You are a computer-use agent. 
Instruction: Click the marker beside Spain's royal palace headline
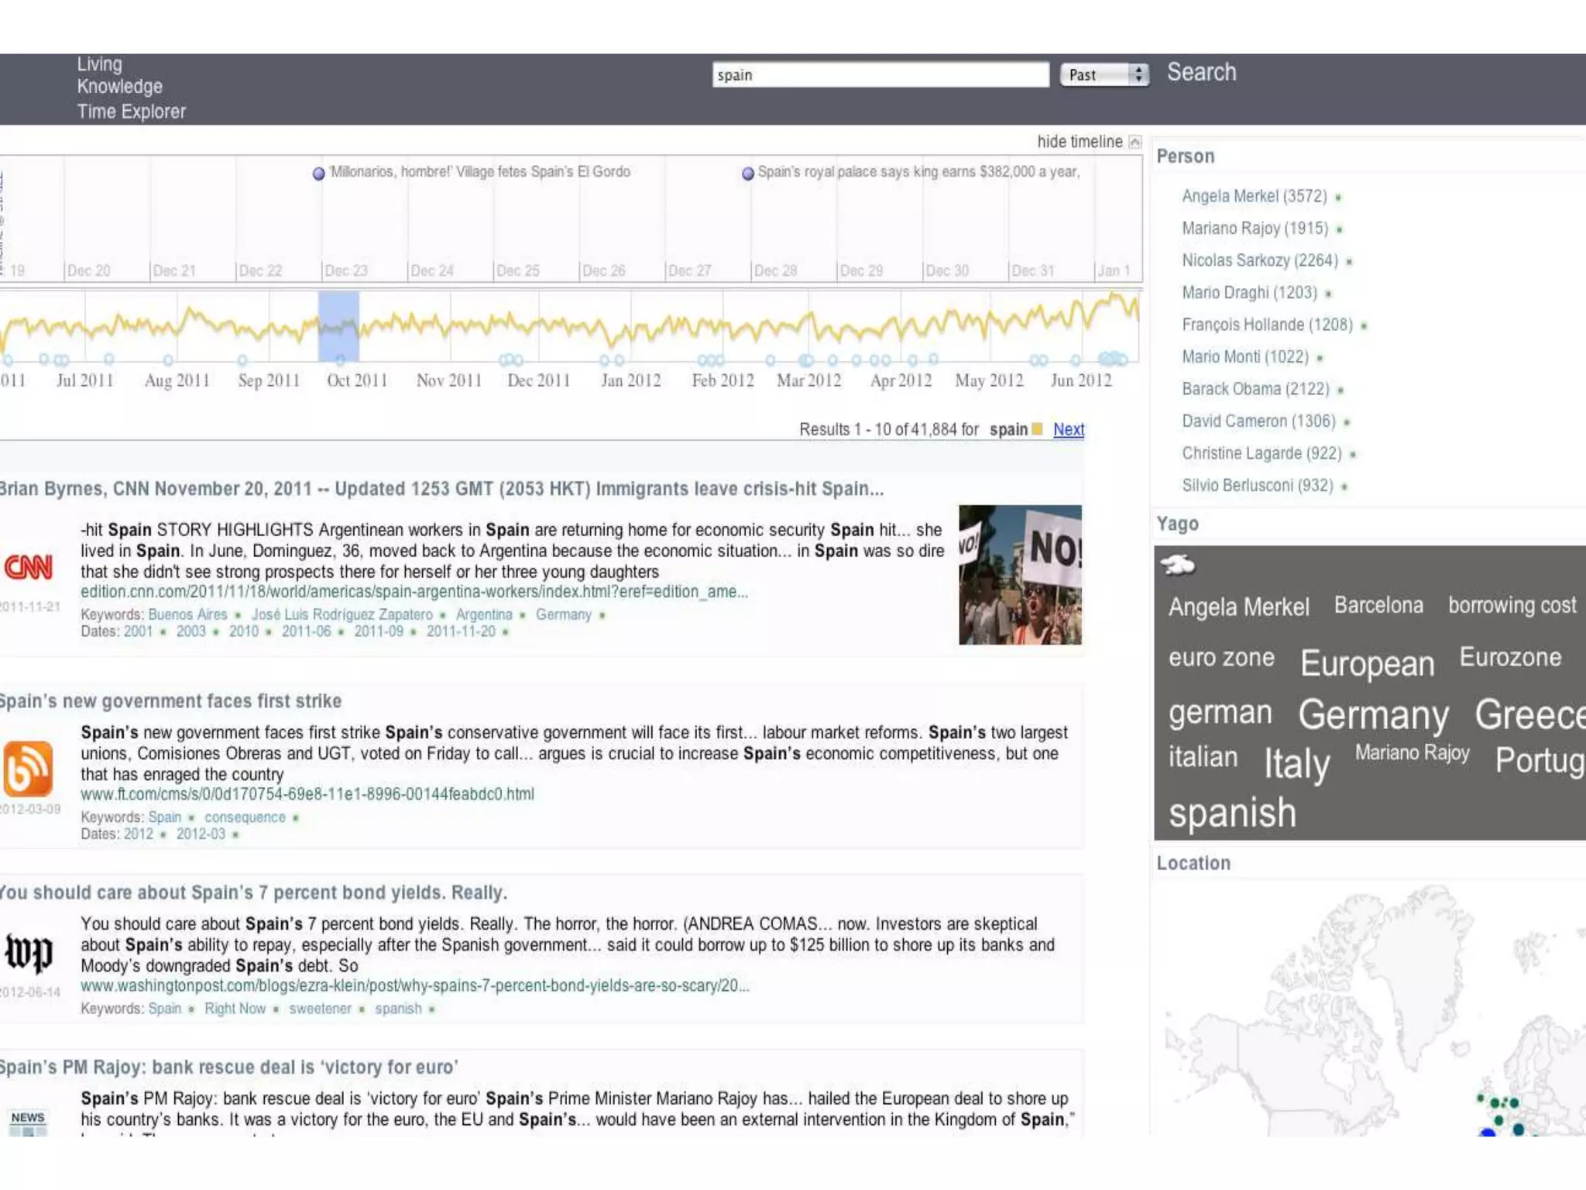tap(747, 174)
